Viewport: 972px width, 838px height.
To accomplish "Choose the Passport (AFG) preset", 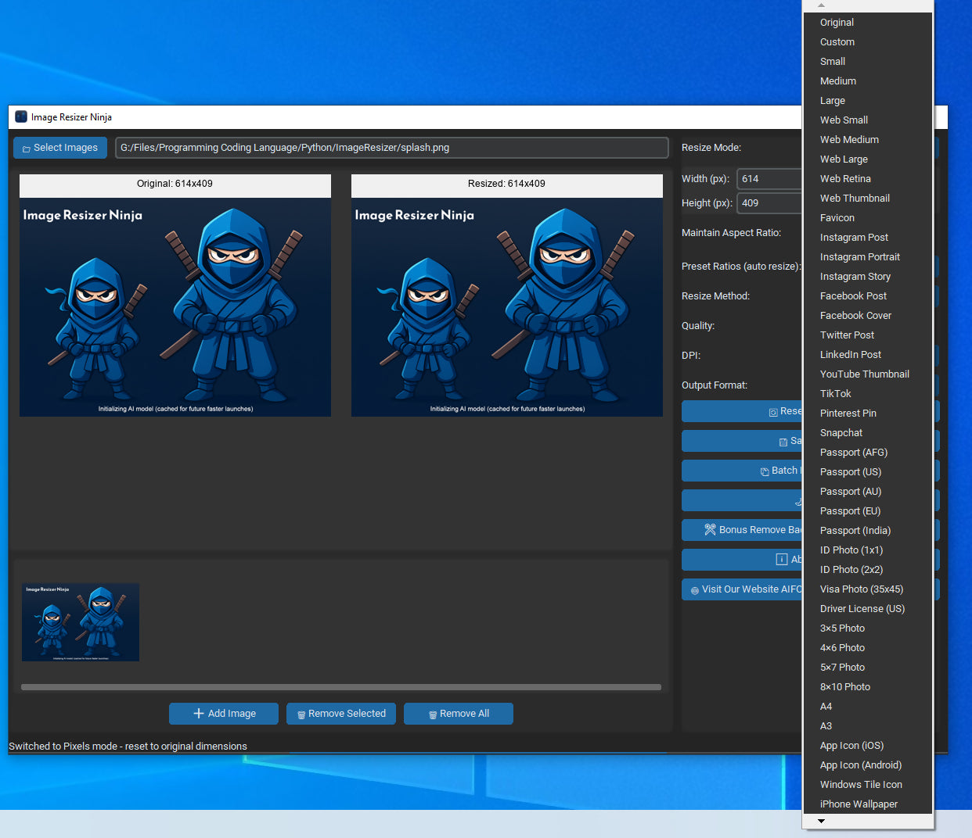I will tap(868, 453).
